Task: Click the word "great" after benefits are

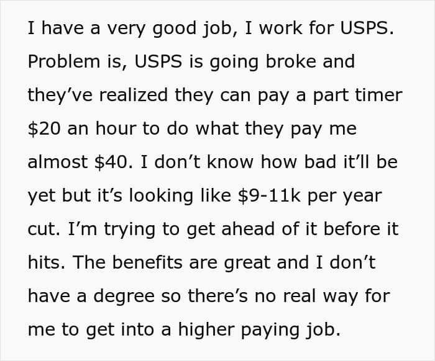Action: click(x=247, y=263)
